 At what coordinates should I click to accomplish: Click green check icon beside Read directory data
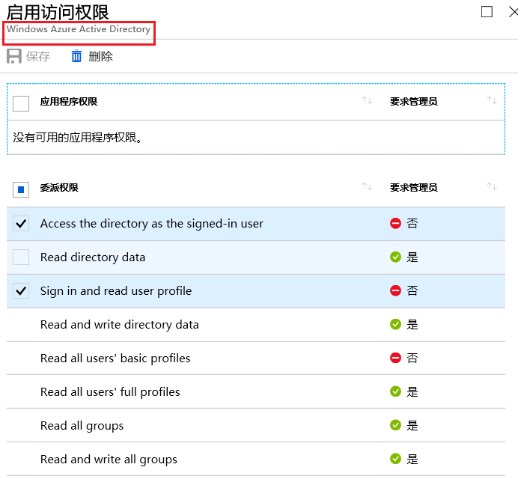[x=395, y=257]
